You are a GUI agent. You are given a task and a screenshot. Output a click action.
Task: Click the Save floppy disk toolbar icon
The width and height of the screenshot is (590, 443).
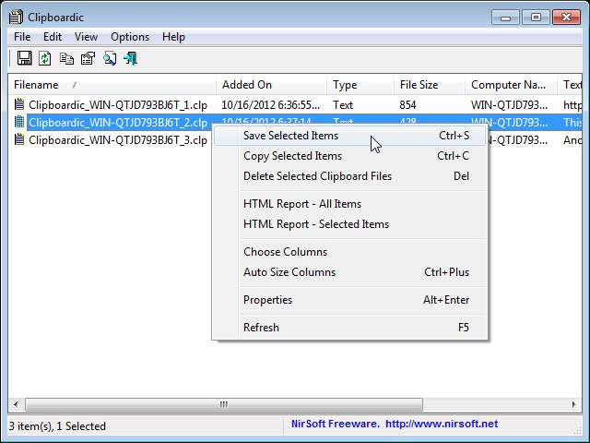coord(25,58)
